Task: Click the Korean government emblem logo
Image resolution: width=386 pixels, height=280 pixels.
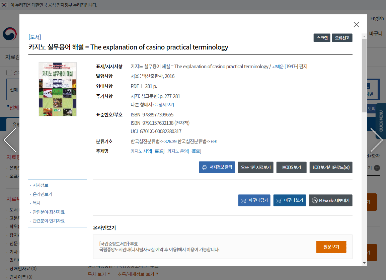Action: click(9, 33)
